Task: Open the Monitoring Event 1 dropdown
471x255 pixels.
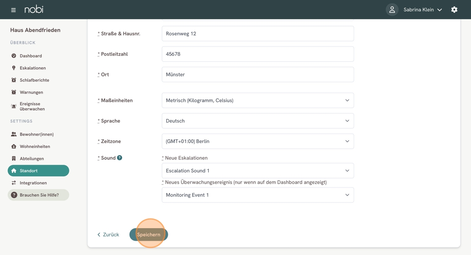Action: [x=257, y=195]
